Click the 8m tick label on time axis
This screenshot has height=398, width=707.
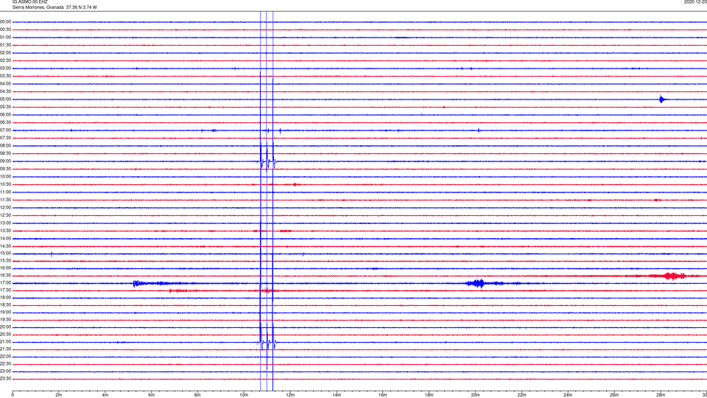coord(197,395)
